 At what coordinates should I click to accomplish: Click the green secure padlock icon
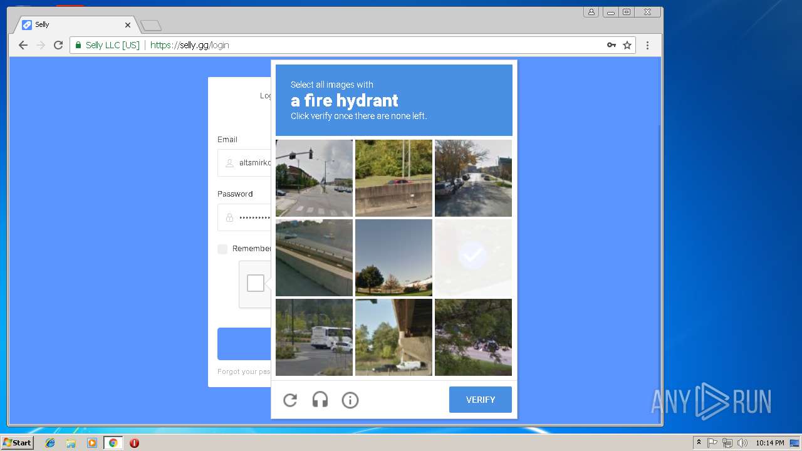[78, 45]
